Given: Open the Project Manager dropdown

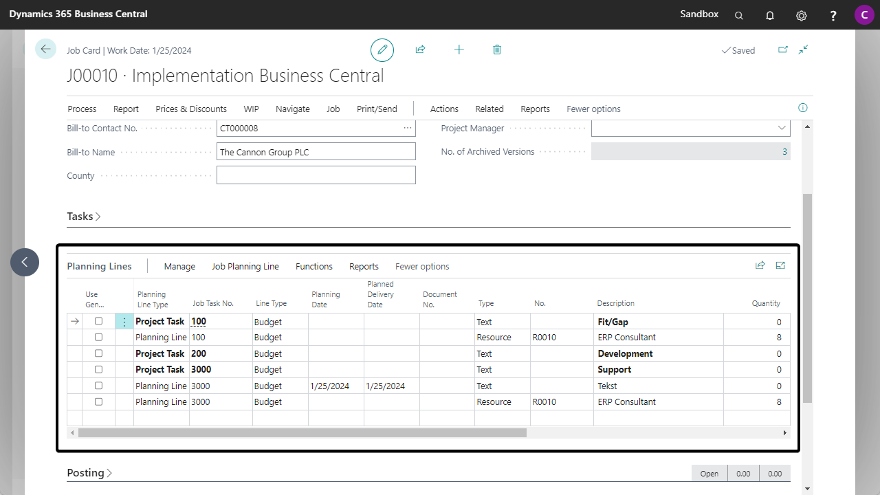Looking at the screenshot, I should click(781, 128).
